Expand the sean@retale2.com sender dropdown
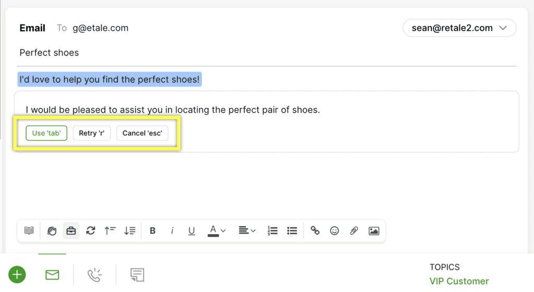Image resolution: width=534 pixels, height=292 pixels. [x=459, y=28]
